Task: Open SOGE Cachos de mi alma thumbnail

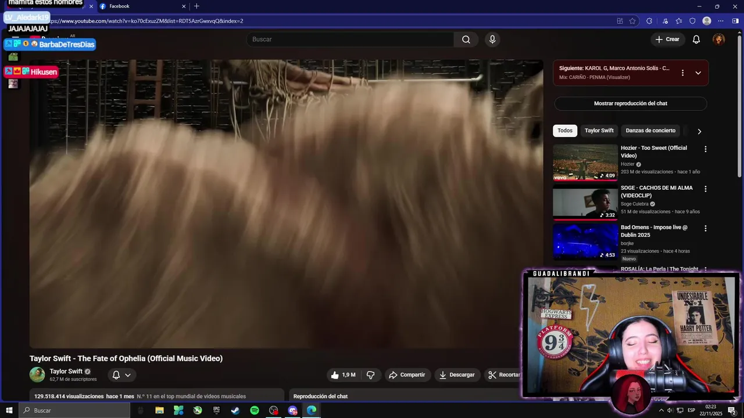Action: point(585,202)
